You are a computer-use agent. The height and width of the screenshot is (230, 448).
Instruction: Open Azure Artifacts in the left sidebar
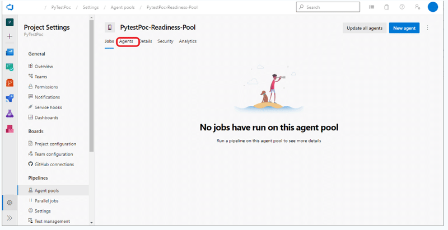click(x=10, y=129)
